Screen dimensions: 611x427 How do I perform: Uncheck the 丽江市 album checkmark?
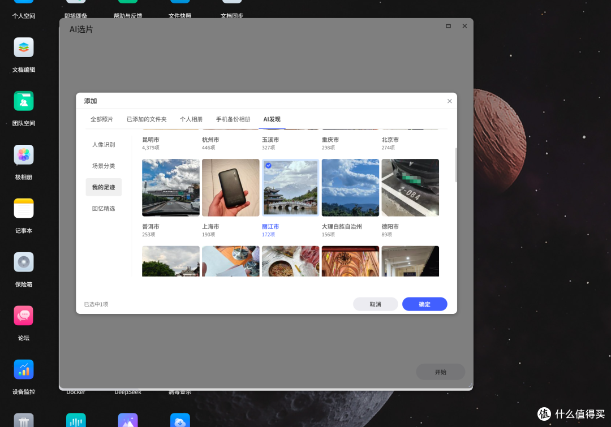269,166
